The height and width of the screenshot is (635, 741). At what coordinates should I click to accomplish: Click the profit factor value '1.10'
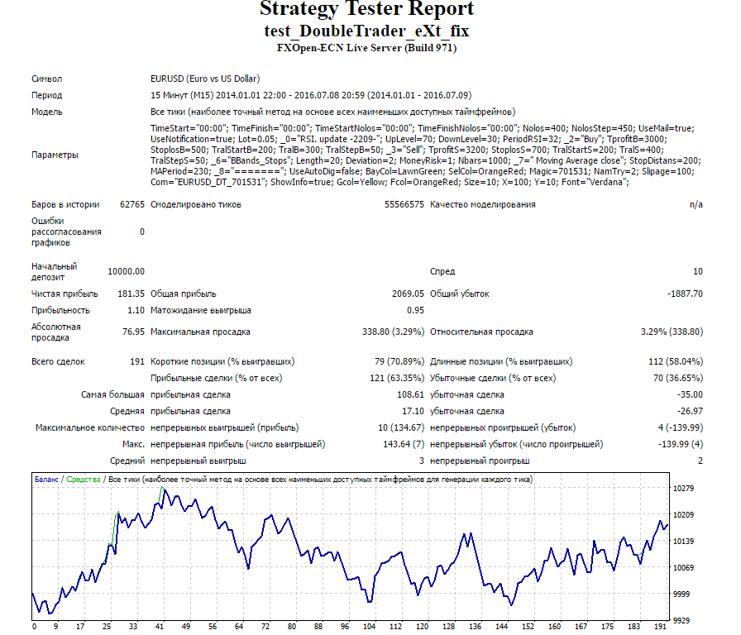[136, 310]
